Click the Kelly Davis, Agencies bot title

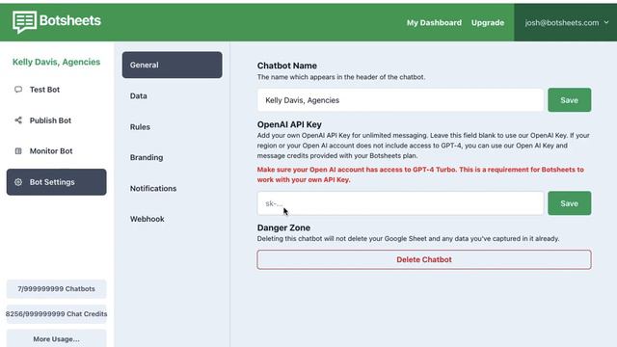point(56,62)
